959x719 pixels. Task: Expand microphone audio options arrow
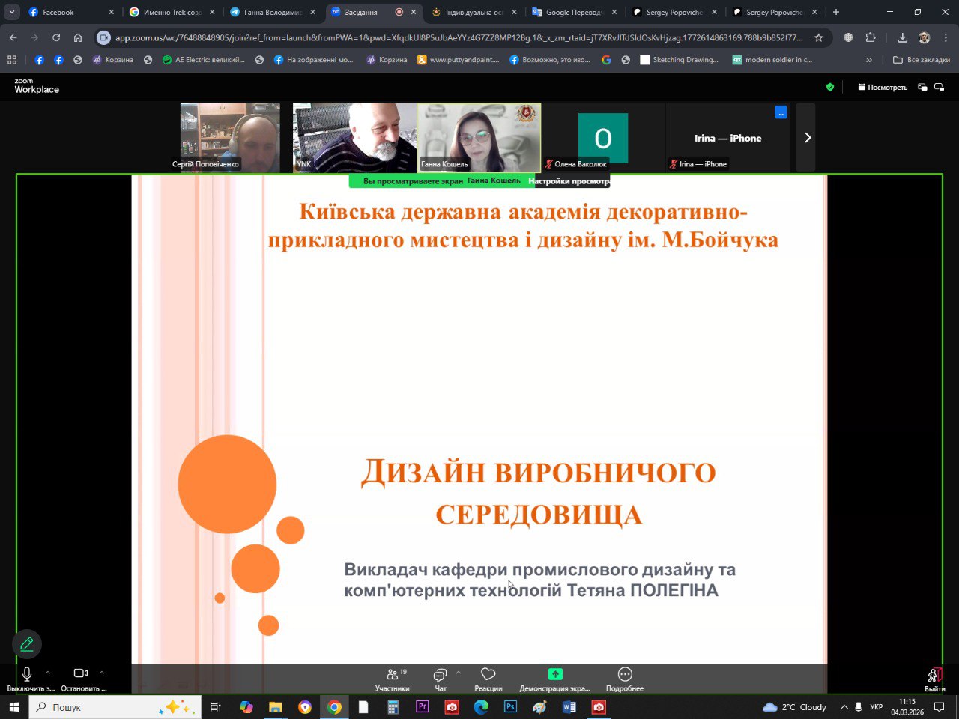click(48, 673)
